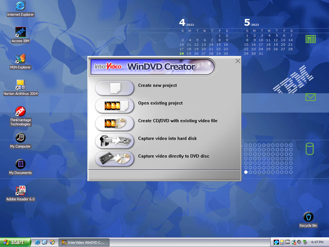This screenshot has width=329, height=247.
Task: Select the 'Create new project' label
Action: coord(157,86)
